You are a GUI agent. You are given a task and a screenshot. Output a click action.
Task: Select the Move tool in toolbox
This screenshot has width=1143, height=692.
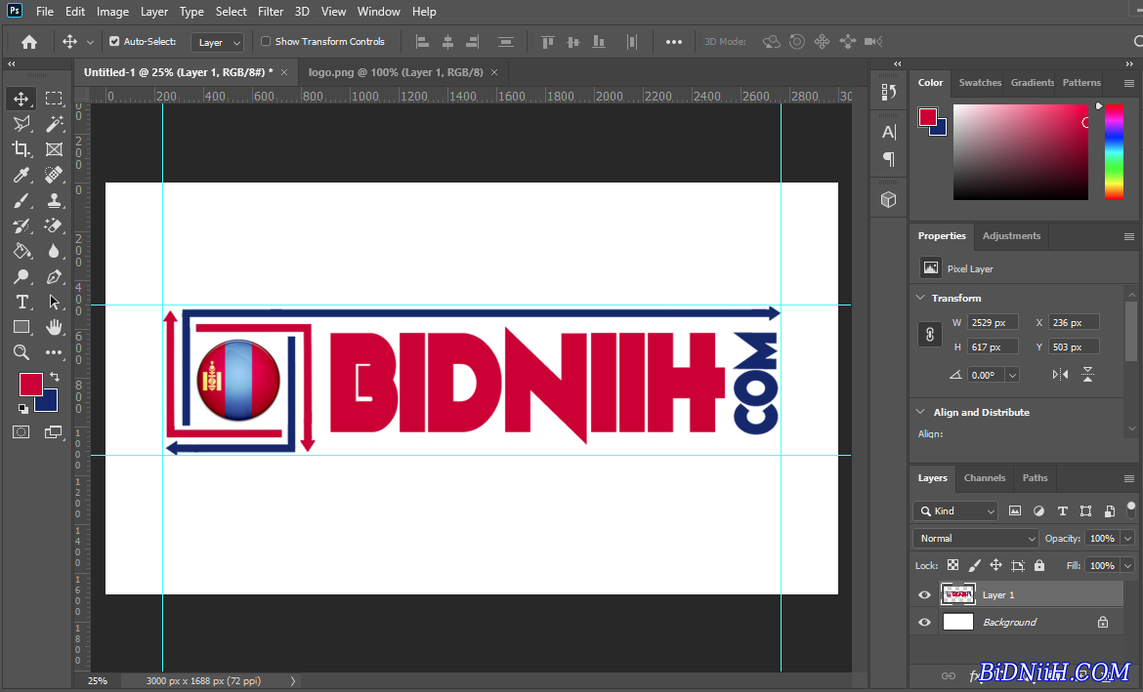pyautogui.click(x=21, y=99)
